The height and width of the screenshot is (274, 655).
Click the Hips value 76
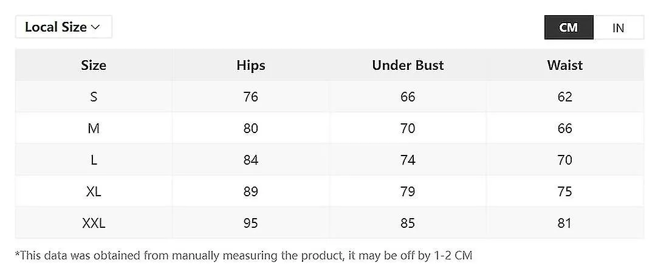(x=250, y=97)
